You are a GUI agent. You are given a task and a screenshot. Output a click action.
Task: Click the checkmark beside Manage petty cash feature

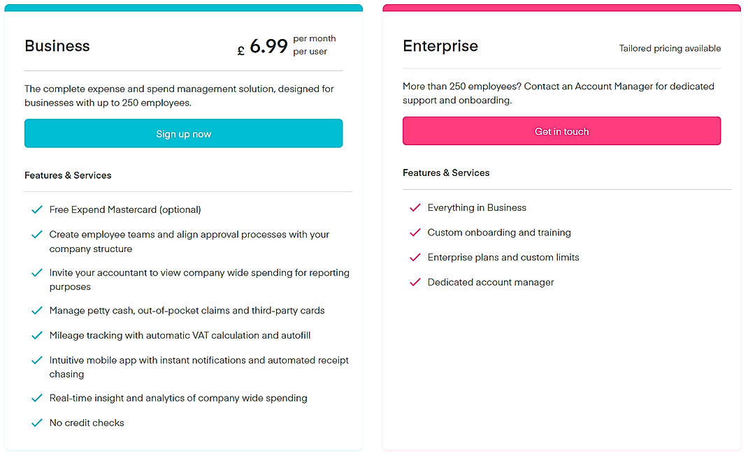(36, 311)
